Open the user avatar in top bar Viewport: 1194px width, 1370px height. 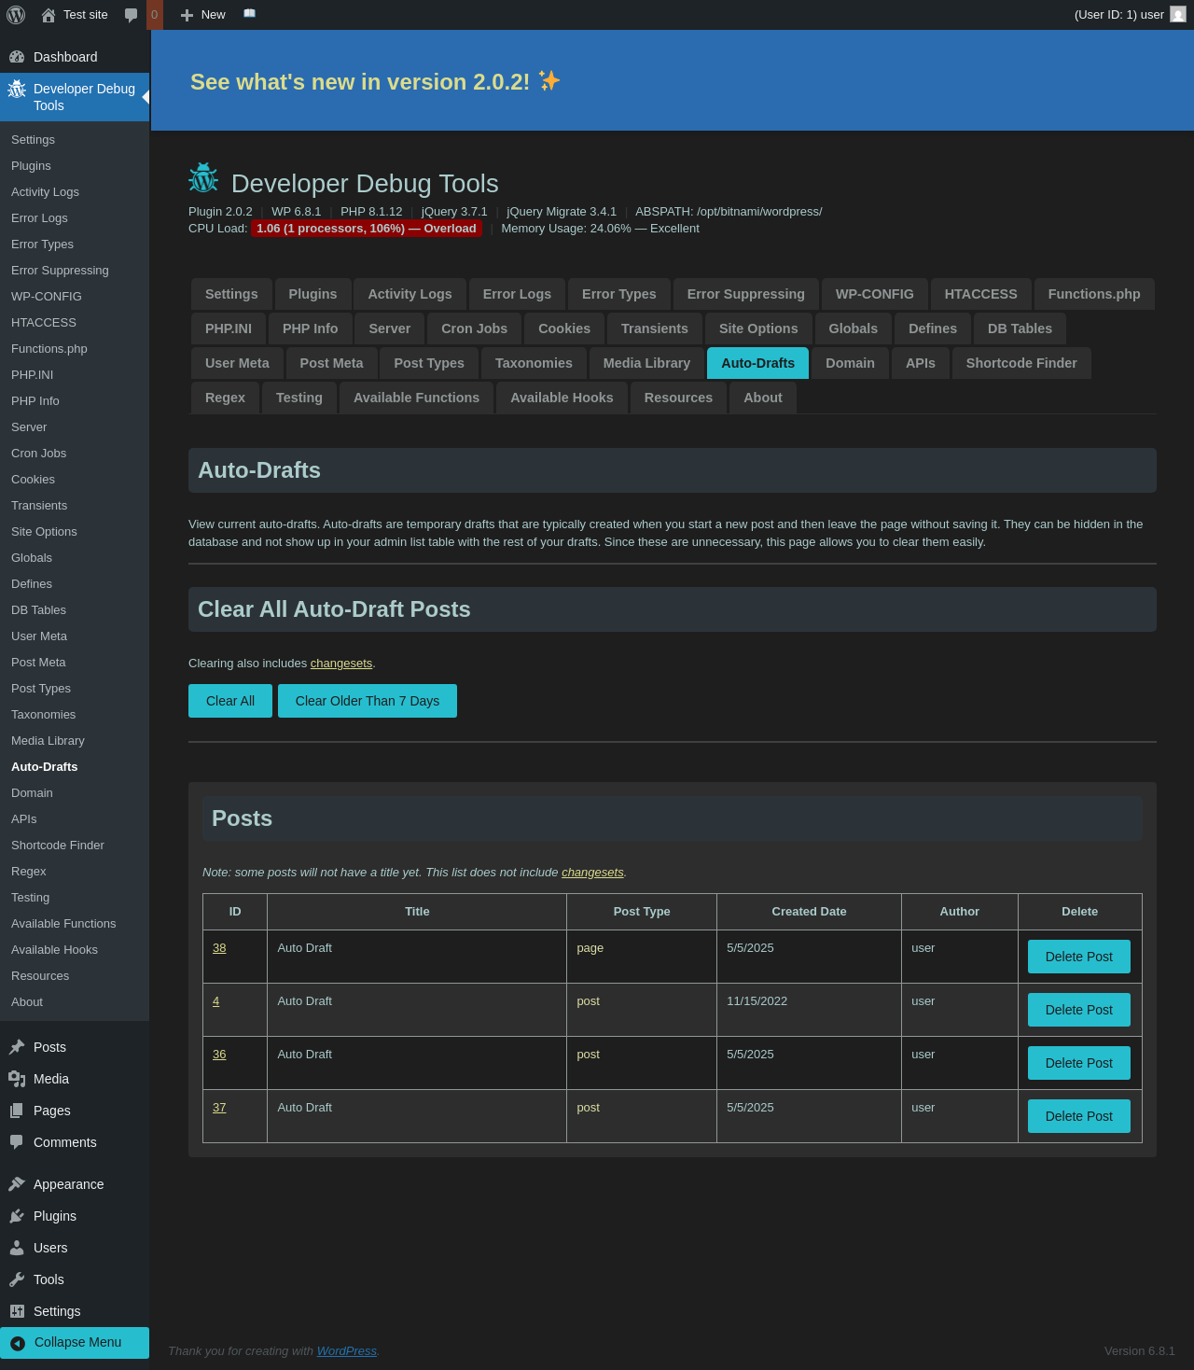click(1178, 15)
